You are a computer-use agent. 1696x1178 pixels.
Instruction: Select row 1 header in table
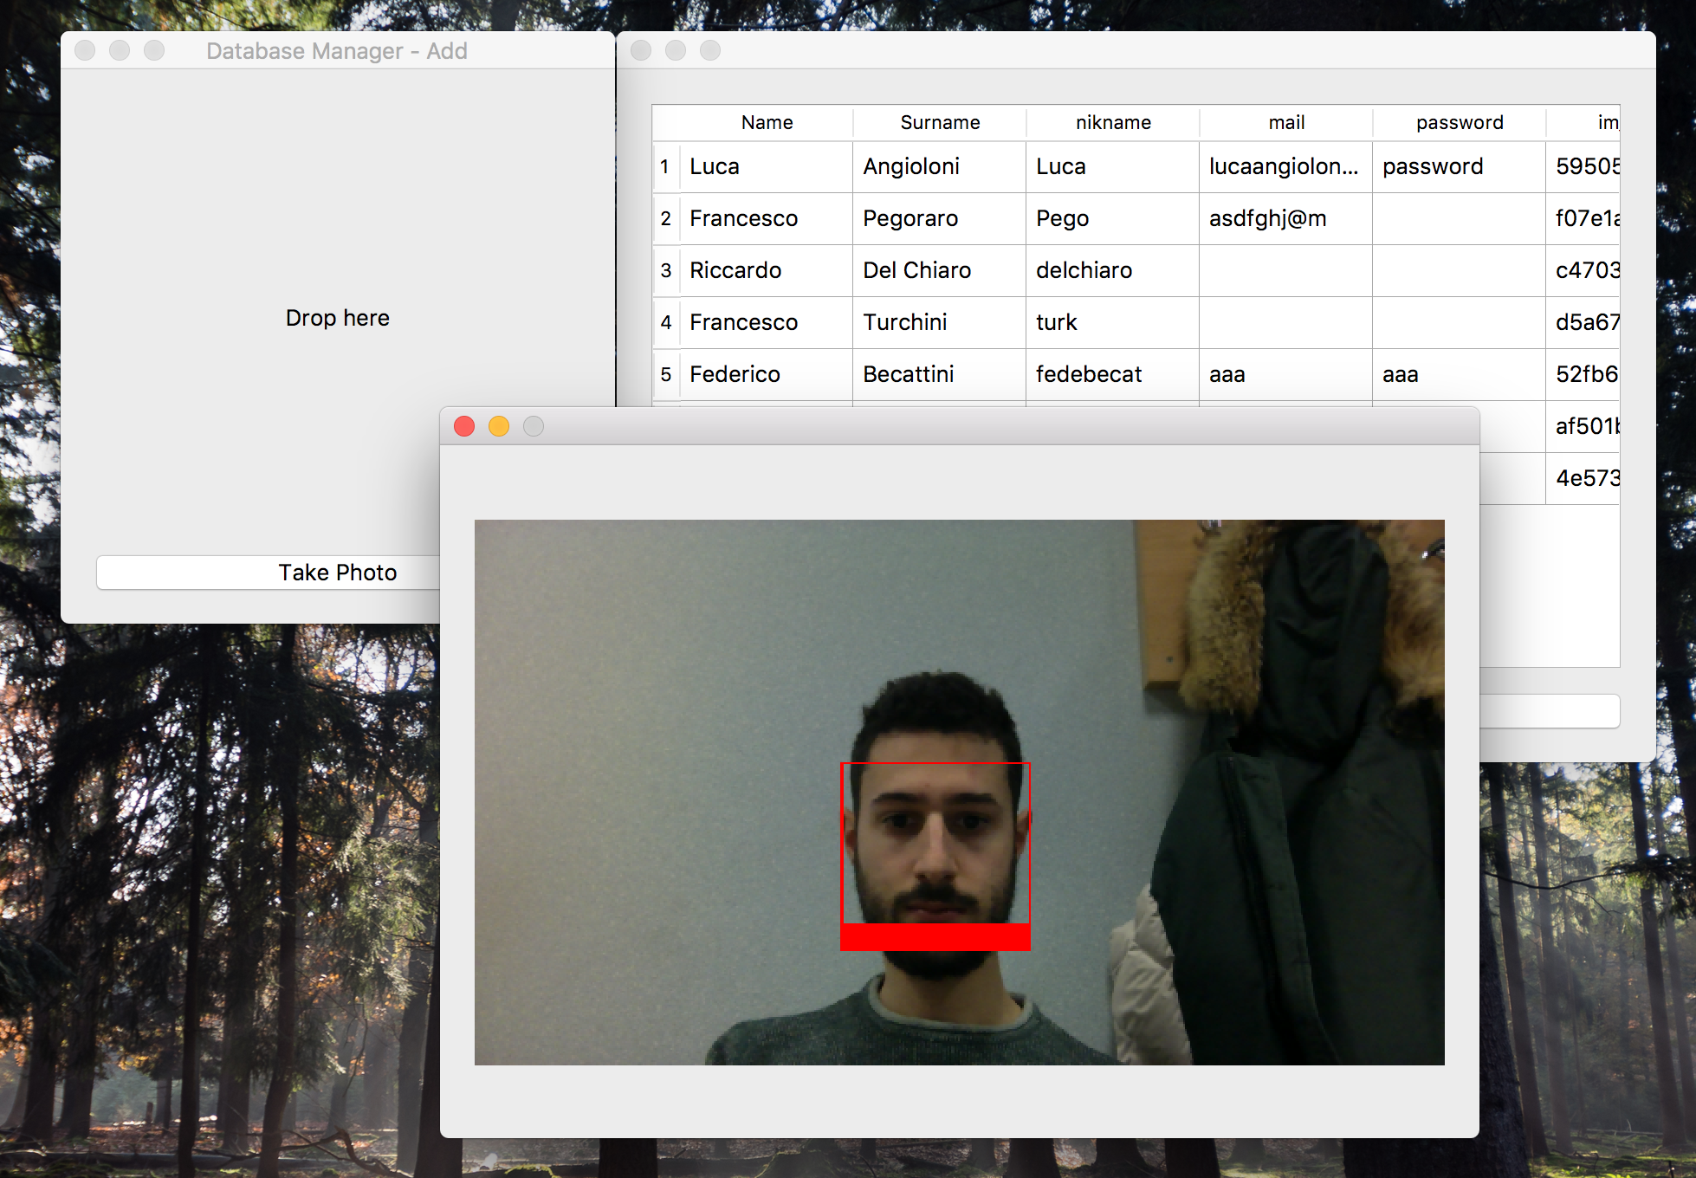[x=665, y=166]
